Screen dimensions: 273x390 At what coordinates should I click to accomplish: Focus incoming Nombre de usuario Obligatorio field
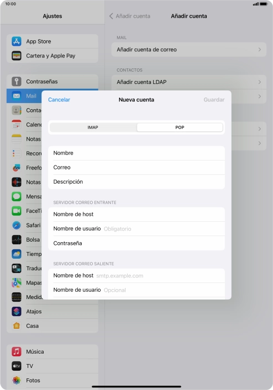click(136, 228)
